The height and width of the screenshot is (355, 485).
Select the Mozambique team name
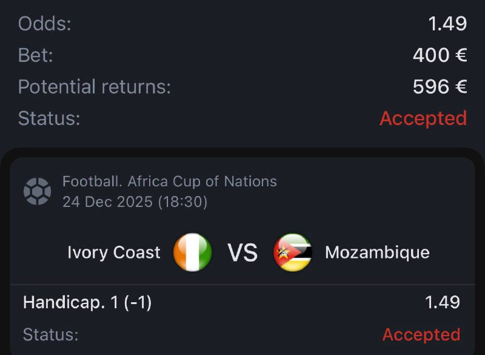point(377,252)
